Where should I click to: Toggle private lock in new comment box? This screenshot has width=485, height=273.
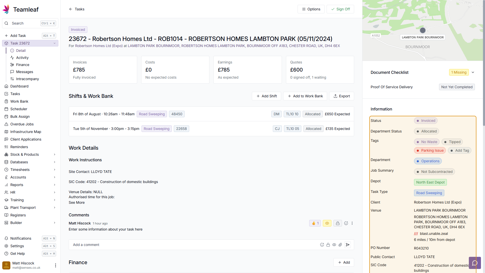[x=328, y=245]
